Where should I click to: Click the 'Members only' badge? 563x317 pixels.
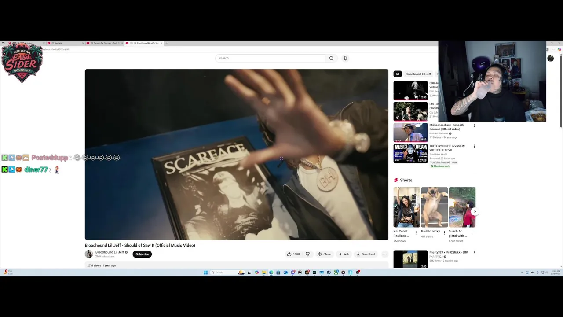coord(440,166)
